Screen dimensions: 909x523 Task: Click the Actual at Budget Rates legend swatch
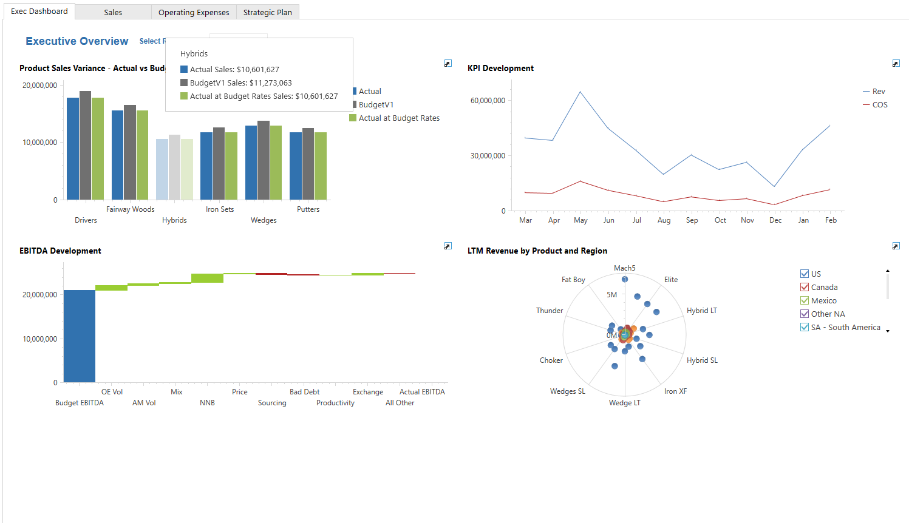tap(353, 118)
